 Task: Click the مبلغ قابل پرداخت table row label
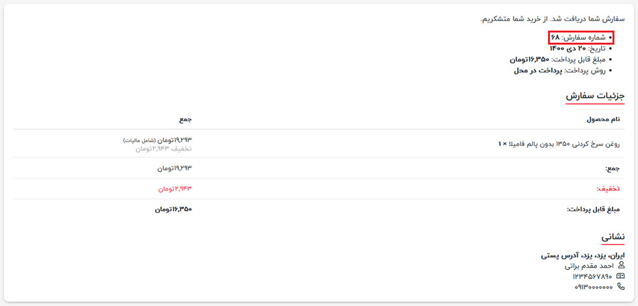tap(593, 209)
